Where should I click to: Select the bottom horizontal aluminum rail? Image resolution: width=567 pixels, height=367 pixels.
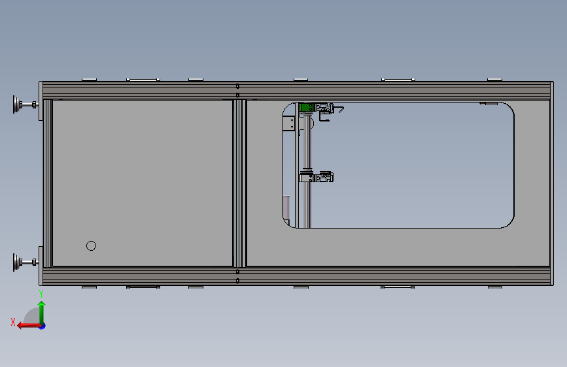[x=296, y=276]
